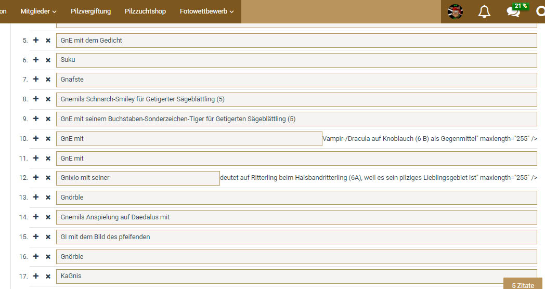The image size is (545, 289).
Task: Click X icon for row 15
Action: pos(48,237)
